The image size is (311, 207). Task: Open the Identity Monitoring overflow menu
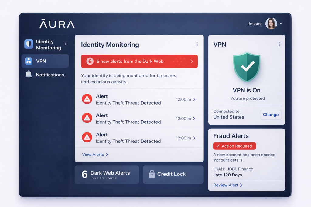click(x=197, y=44)
